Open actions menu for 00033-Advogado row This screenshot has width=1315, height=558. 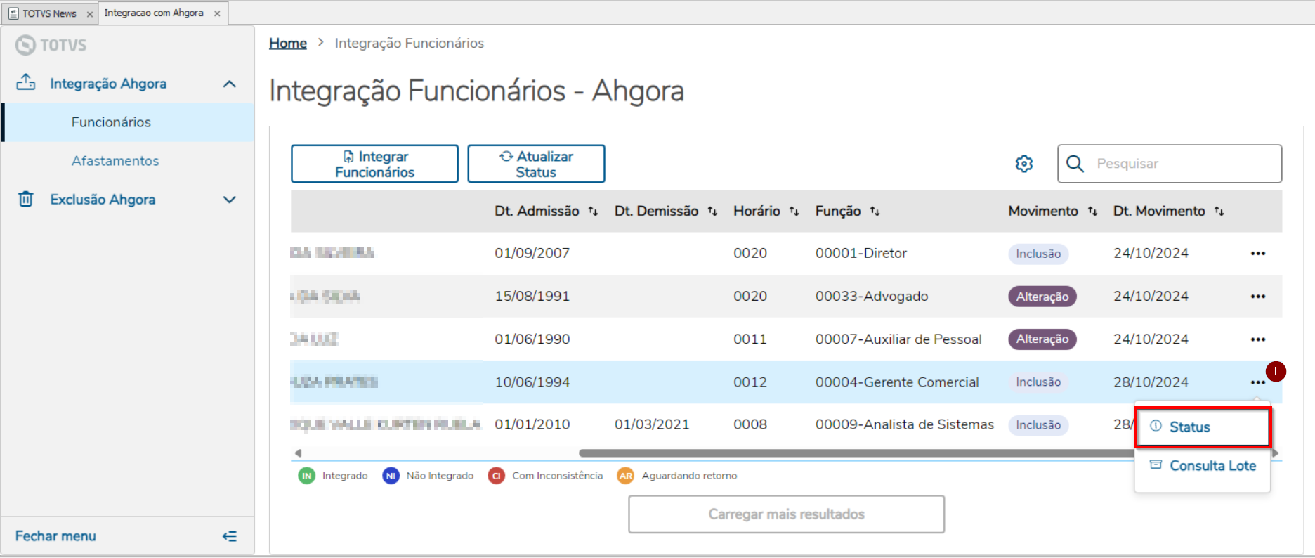pyautogui.click(x=1257, y=297)
